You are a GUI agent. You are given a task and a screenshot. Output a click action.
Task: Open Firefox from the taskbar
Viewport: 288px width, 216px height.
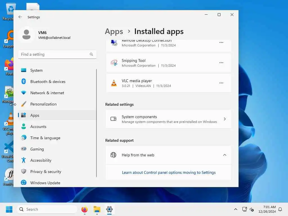(x=84, y=209)
